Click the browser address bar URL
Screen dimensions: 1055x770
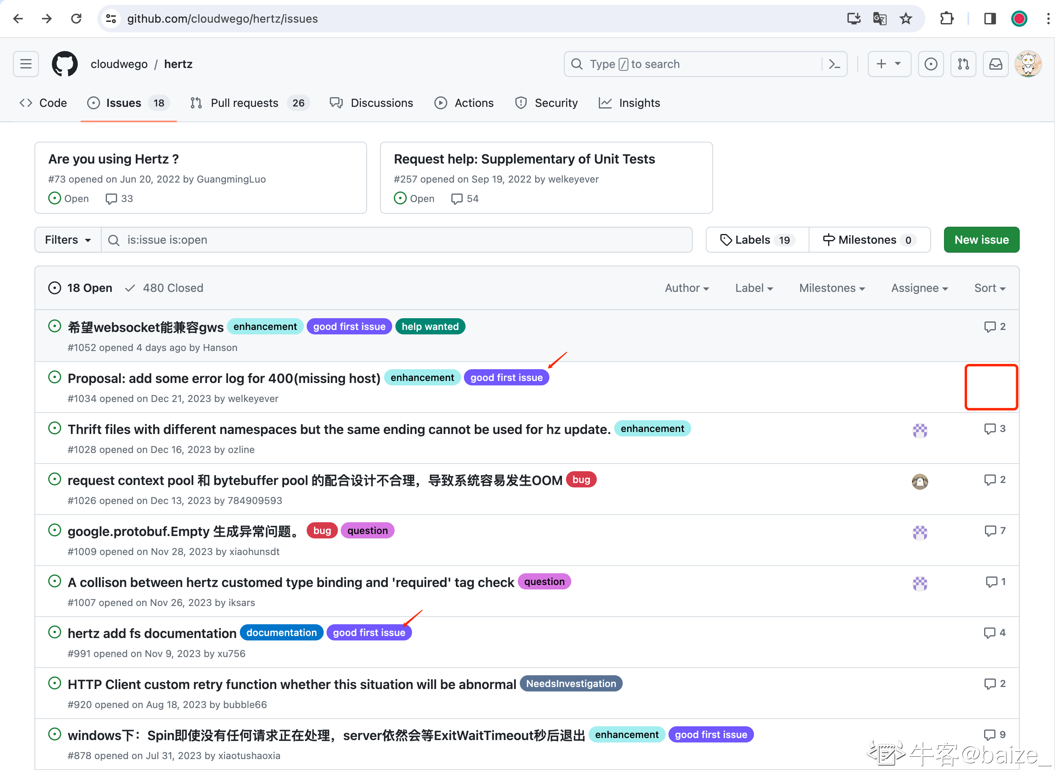pyautogui.click(x=222, y=19)
